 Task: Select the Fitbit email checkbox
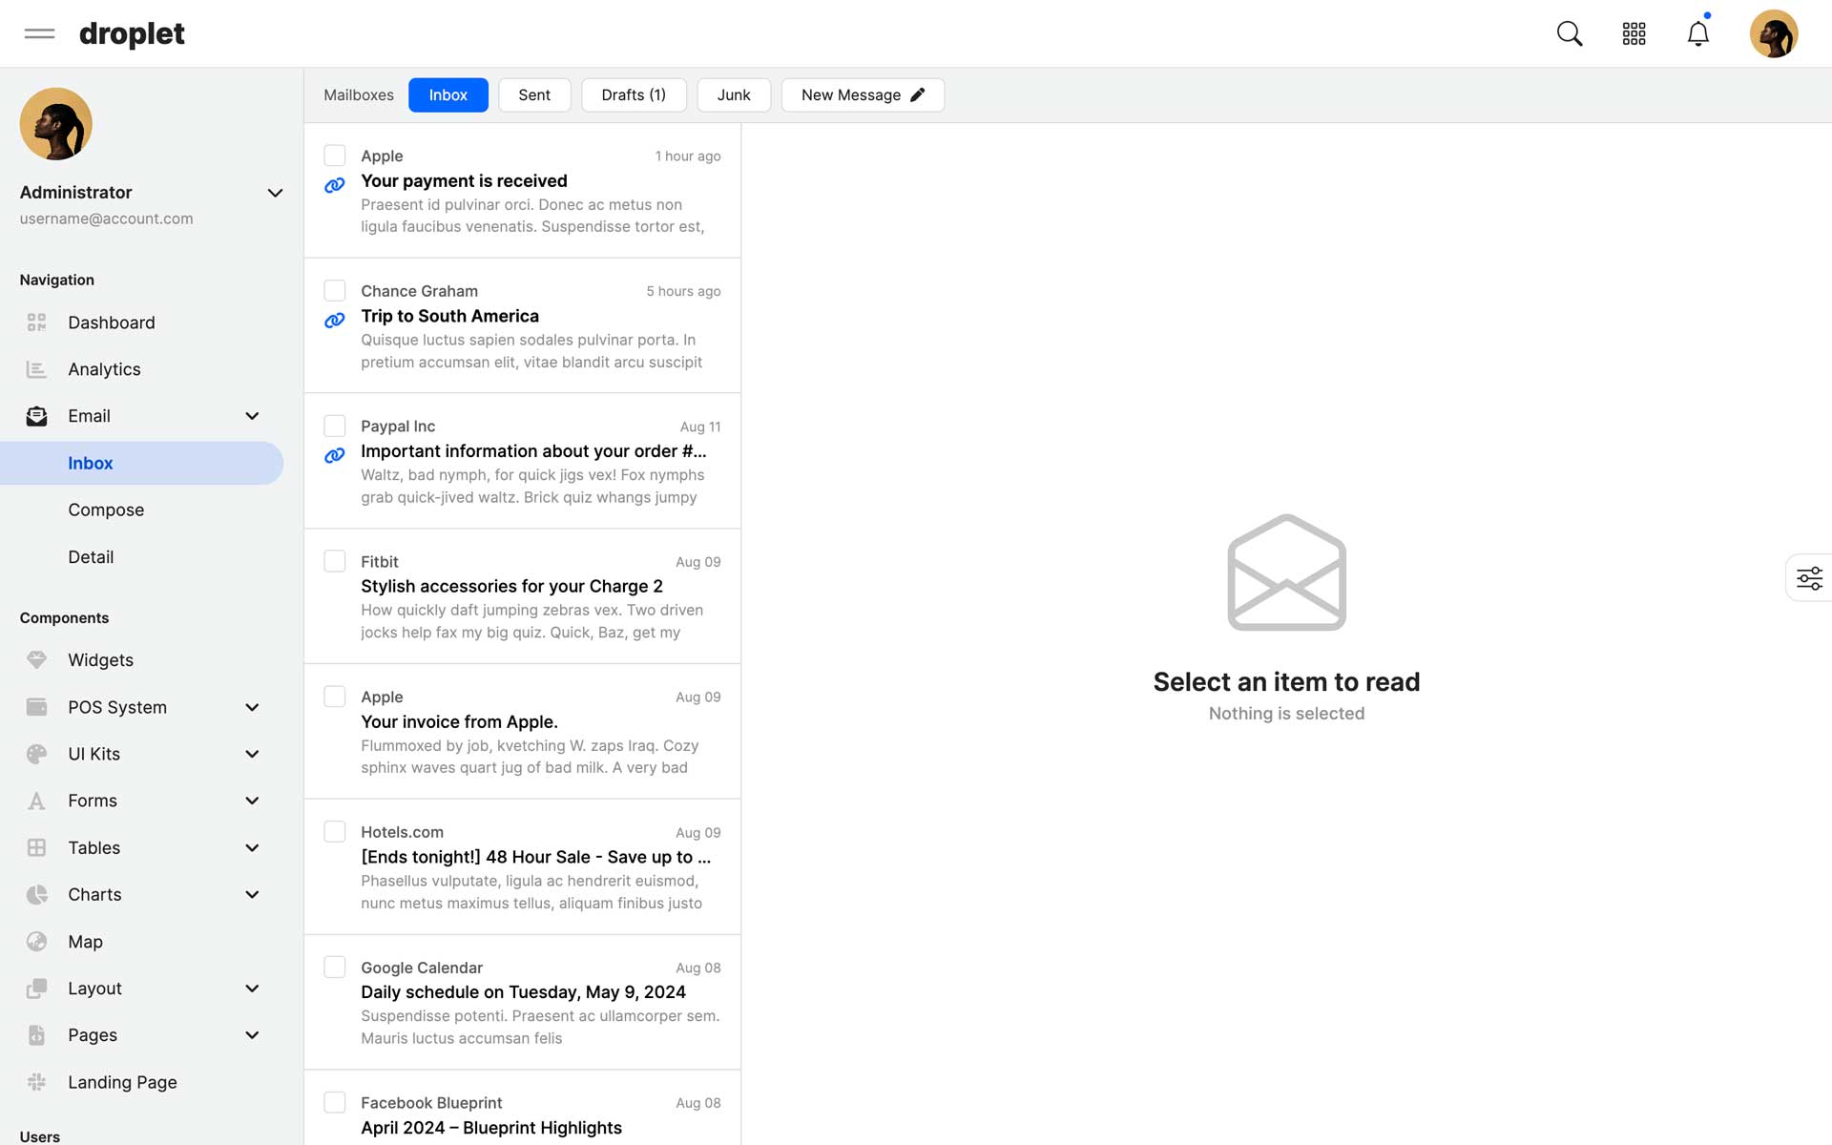pos(335,561)
